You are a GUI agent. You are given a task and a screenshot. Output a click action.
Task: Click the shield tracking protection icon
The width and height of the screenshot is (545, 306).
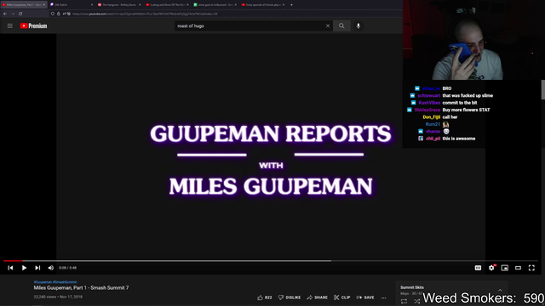click(x=53, y=14)
